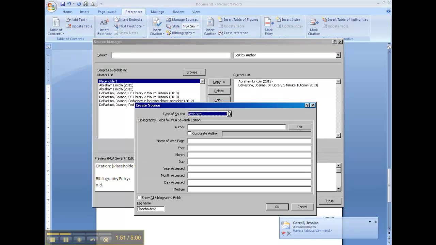Image resolution: width=436 pixels, height=245 pixels.
Task: Insert Footnote button
Action: [104, 27]
